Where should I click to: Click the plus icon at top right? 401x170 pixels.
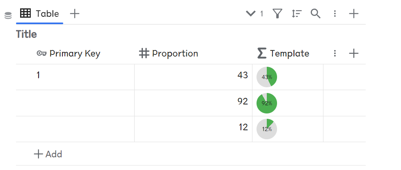click(353, 14)
